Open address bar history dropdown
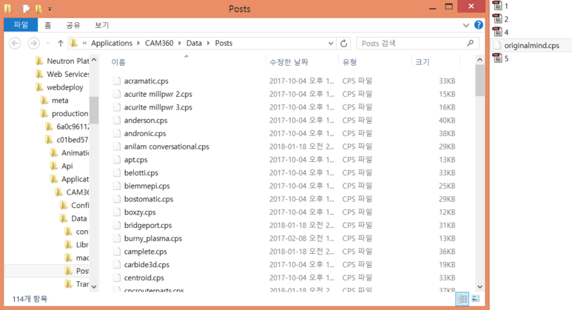 coord(331,44)
